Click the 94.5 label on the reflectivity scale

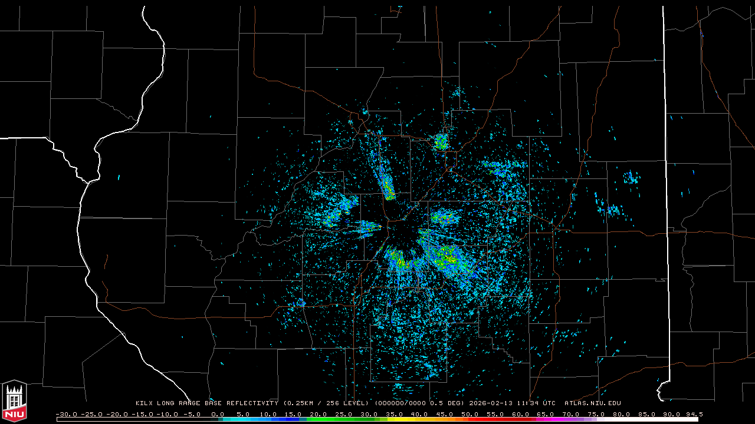[694, 414]
